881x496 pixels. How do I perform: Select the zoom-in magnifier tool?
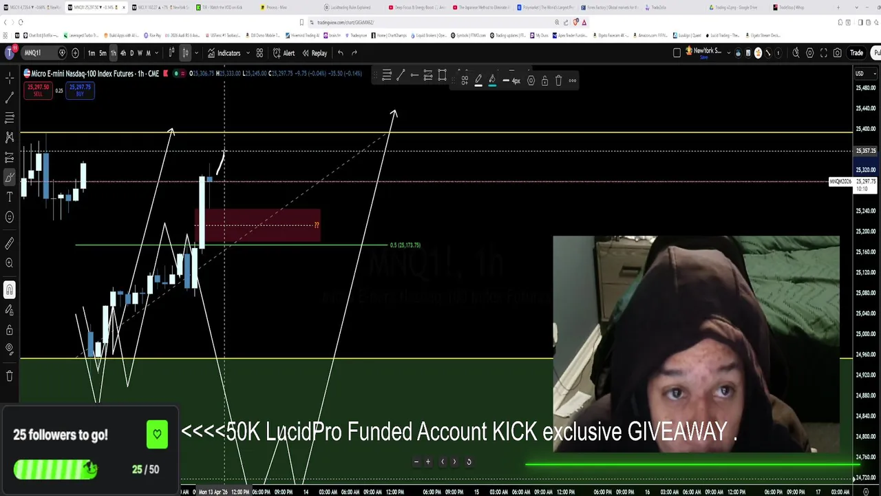10,263
